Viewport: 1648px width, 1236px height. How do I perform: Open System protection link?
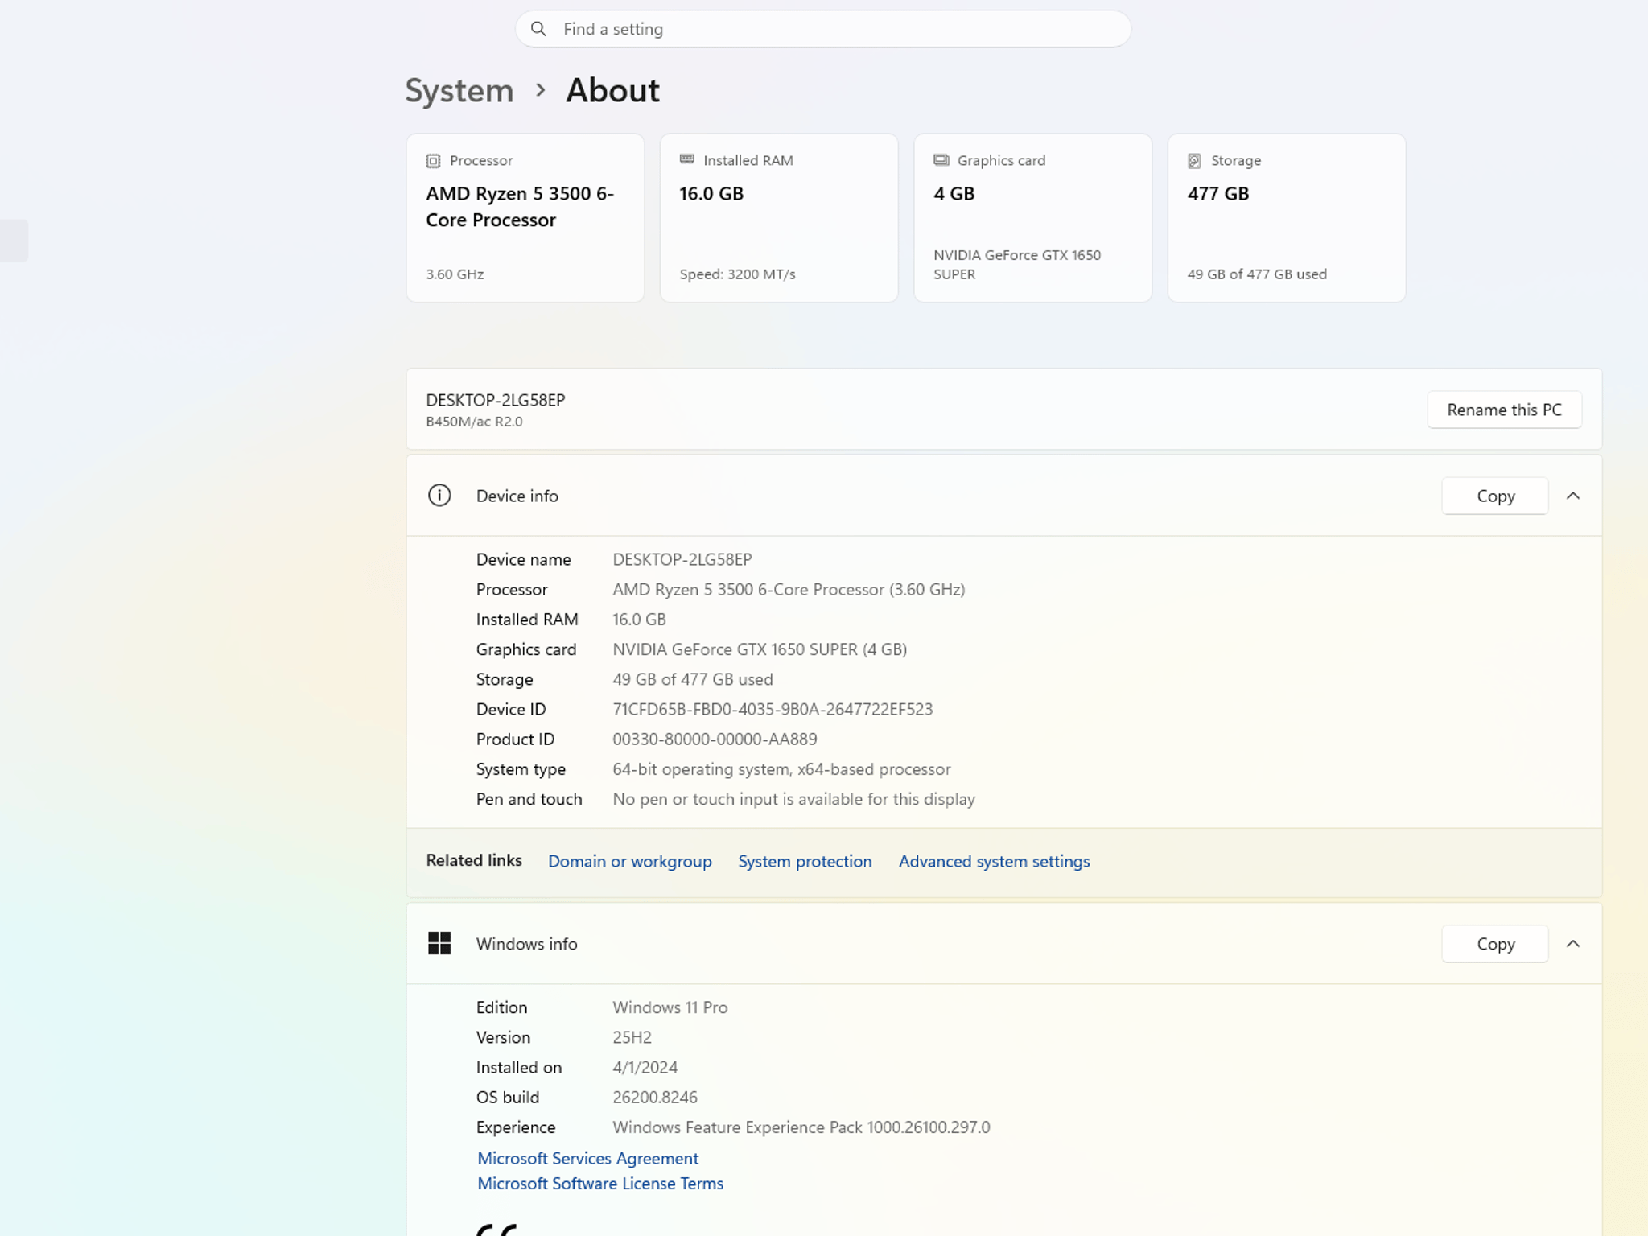point(805,861)
